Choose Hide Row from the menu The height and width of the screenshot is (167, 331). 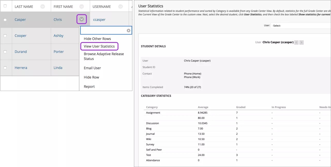click(91, 77)
